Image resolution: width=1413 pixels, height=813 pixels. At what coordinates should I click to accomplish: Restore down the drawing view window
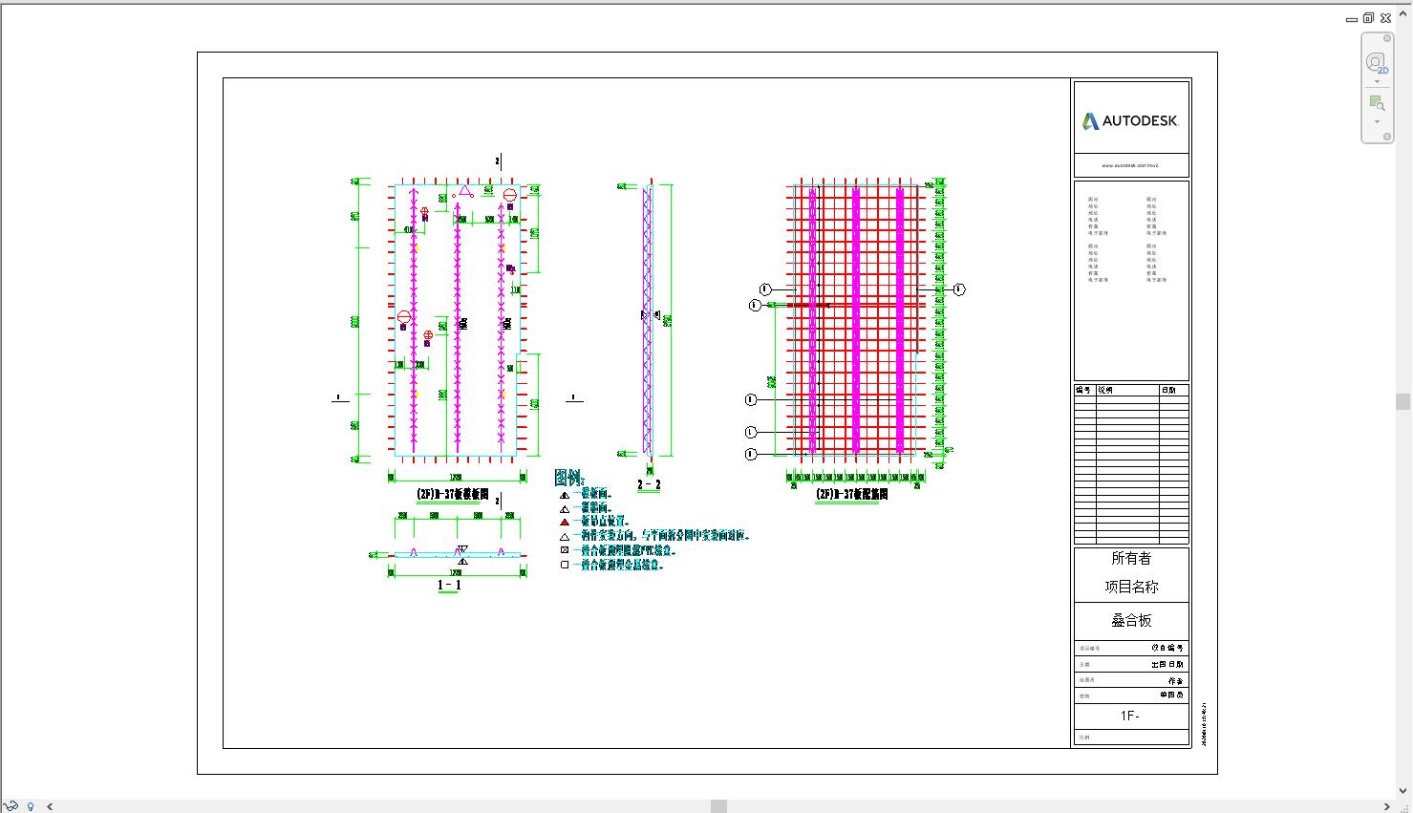(x=1368, y=18)
